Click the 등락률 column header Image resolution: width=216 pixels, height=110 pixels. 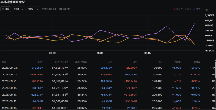click(x=197, y=62)
